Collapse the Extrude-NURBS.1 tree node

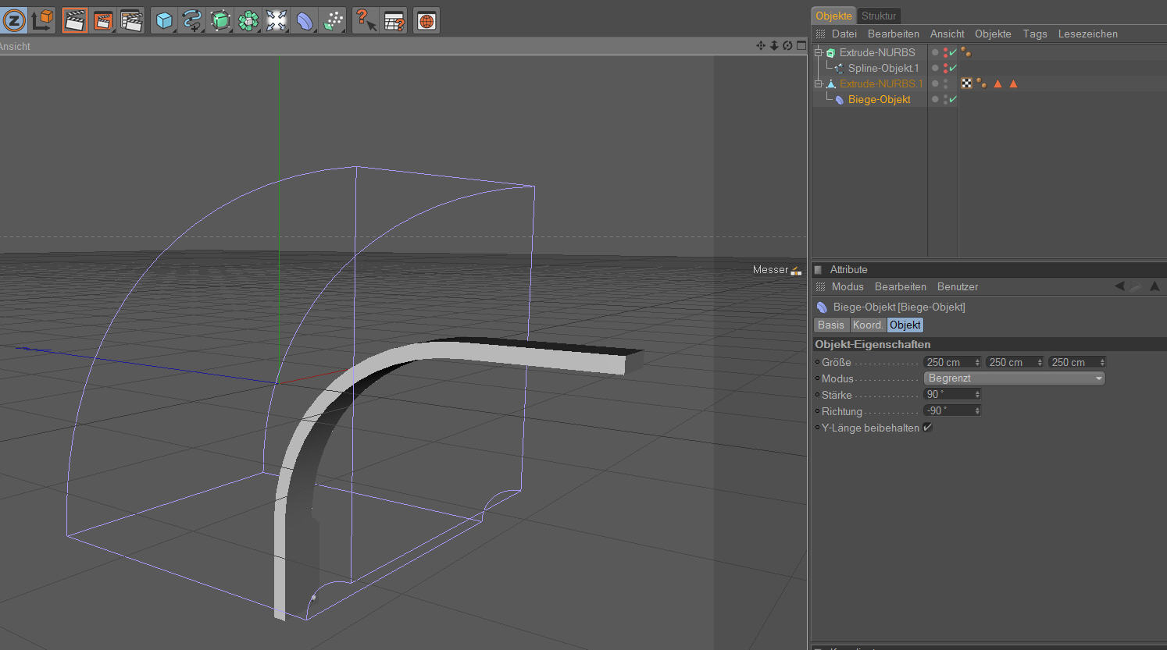tap(818, 83)
